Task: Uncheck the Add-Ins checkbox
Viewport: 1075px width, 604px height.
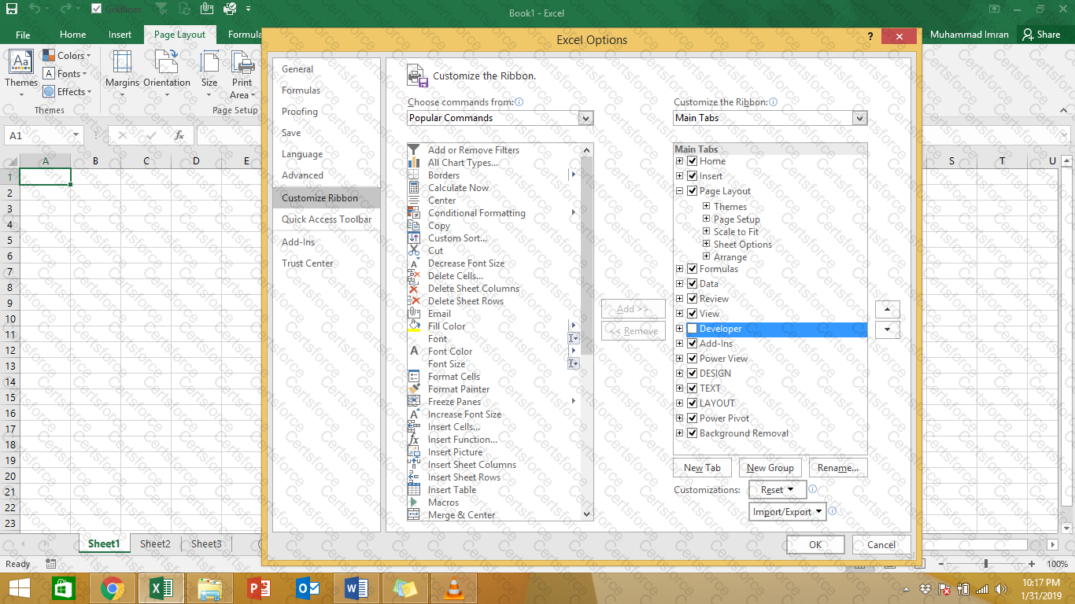Action: [x=693, y=344]
